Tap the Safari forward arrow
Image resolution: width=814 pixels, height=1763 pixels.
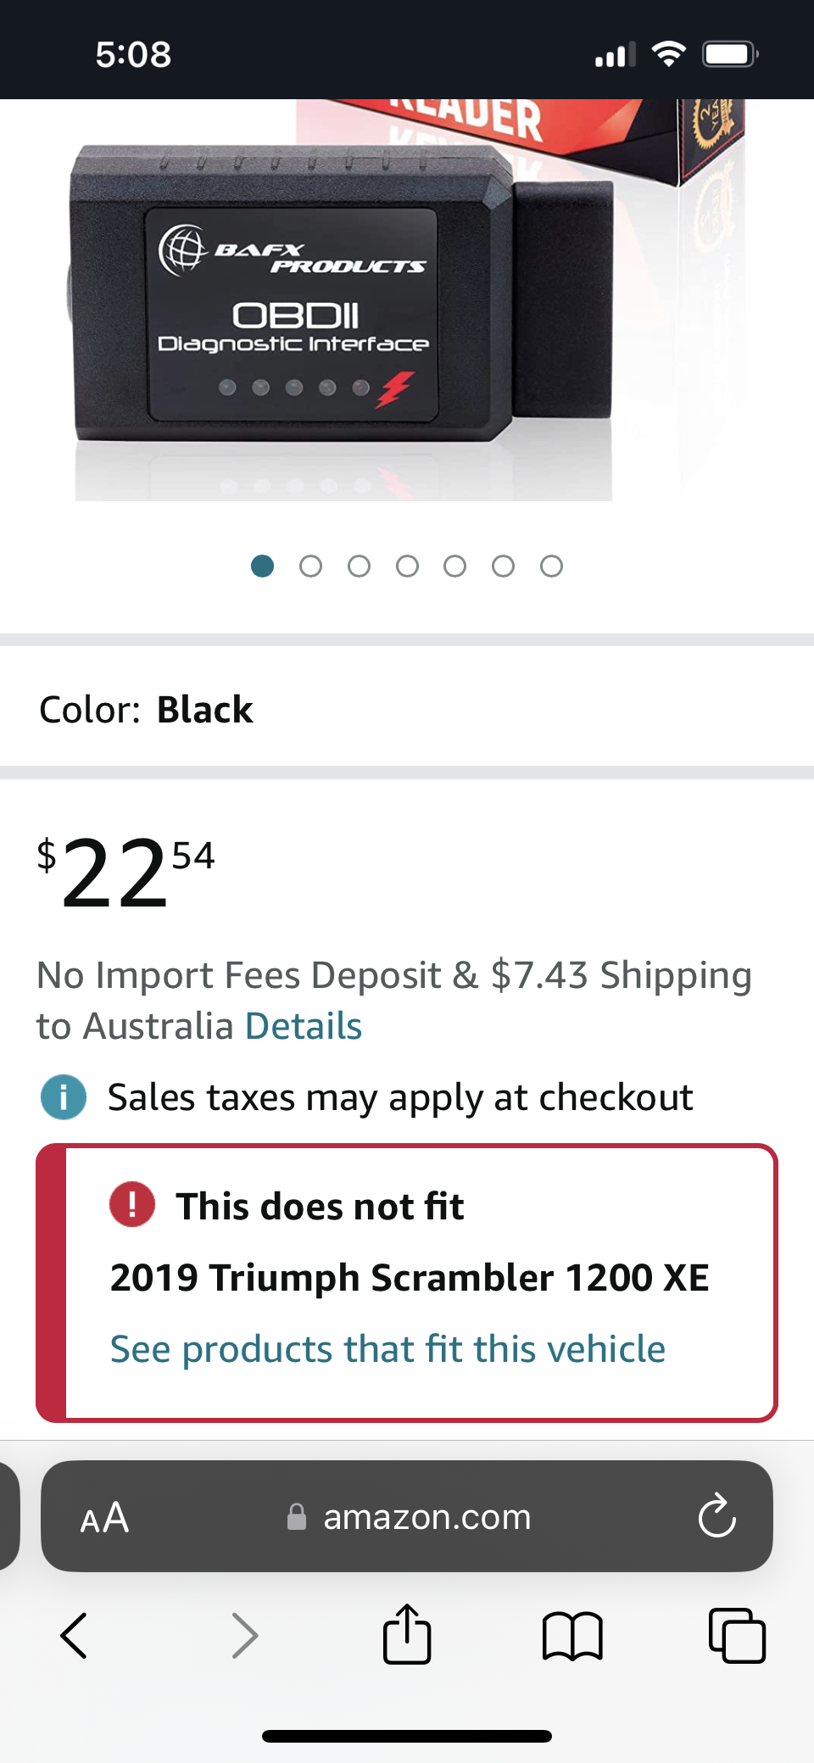click(x=244, y=1635)
